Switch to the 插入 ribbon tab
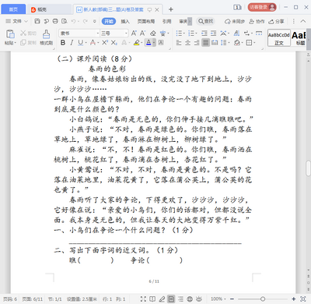The width and height of the screenshot is (311, 304). (x=125, y=21)
